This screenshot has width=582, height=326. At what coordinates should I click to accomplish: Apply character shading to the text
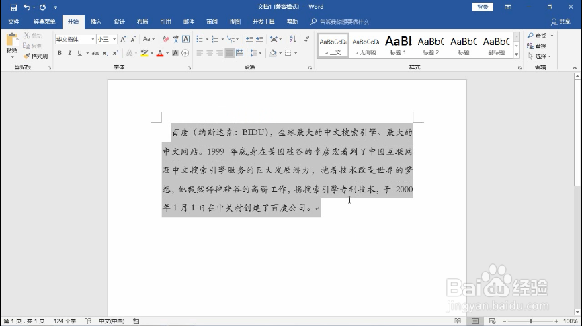pyautogui.click(x=175, y=53)
